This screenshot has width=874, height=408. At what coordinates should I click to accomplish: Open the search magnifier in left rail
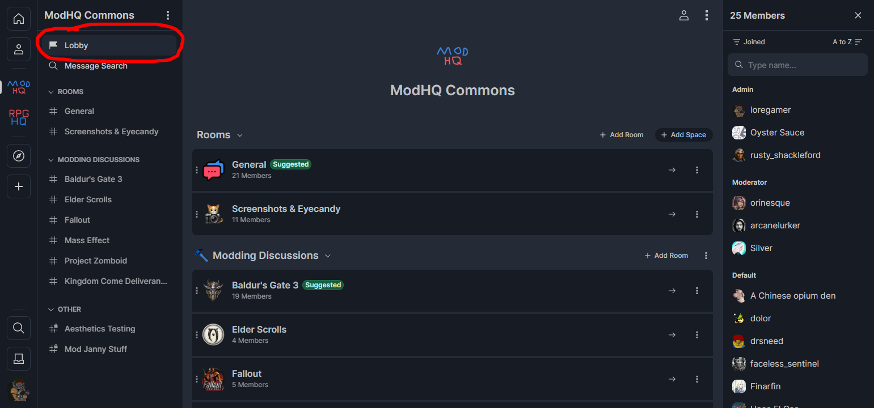[x=19, y=328]
